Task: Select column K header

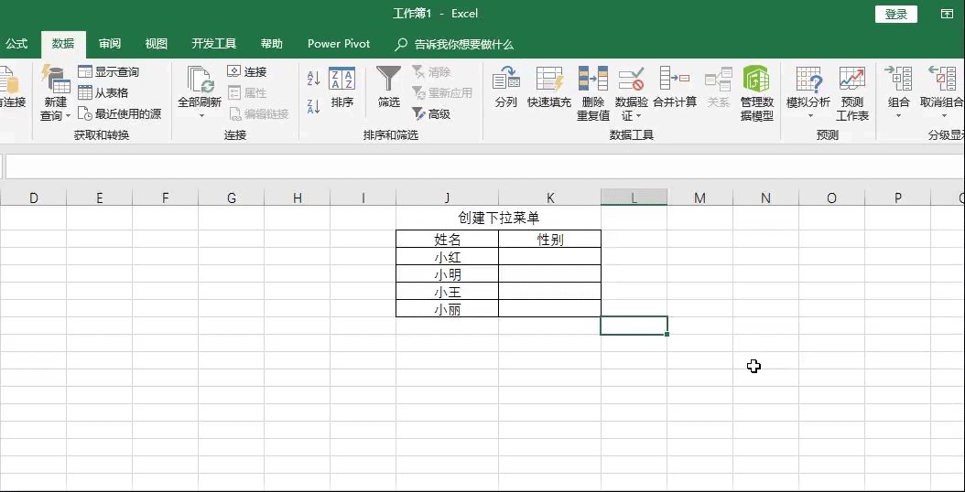Action: click(549, 198)
